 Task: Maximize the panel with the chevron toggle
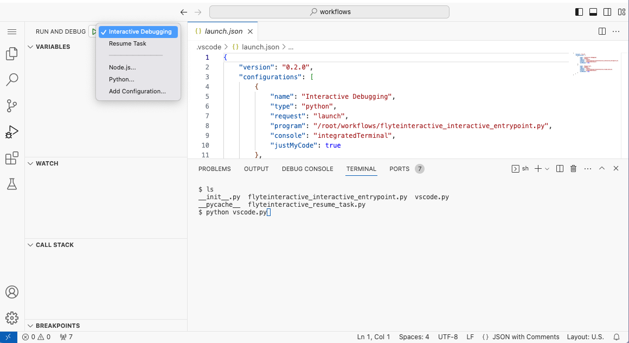pyautogui.click(x=602, y=168)
